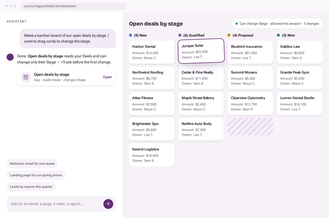Click the (9) New column header
Screen dimensions: 329x218
point(140,35)
